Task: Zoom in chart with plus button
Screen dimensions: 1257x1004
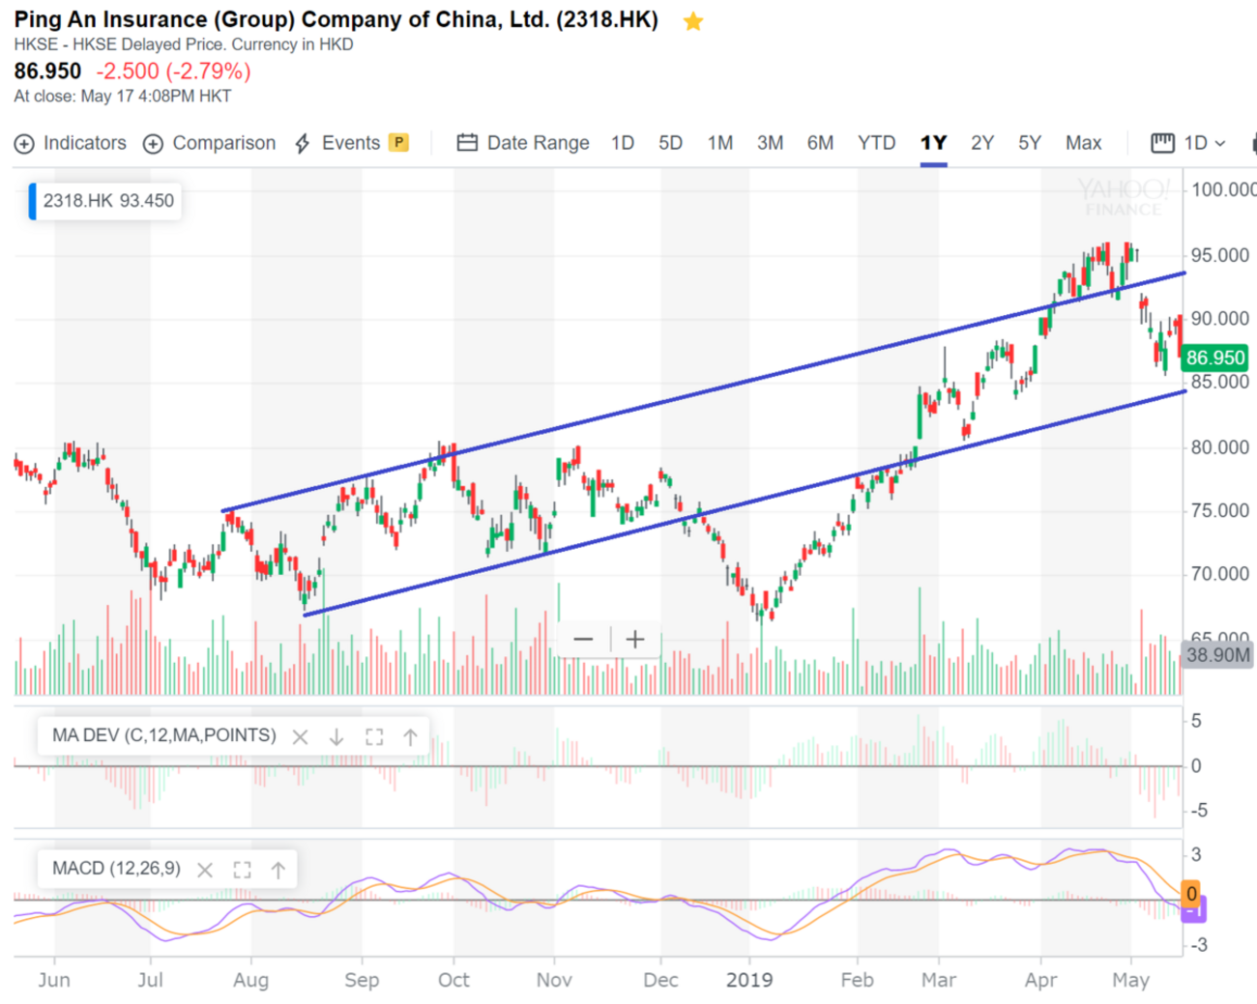Action: 635,639
